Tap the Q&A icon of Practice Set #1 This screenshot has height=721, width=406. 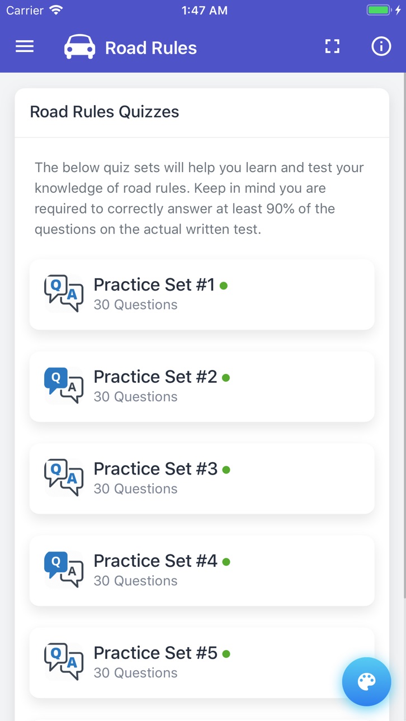point(64,293)
